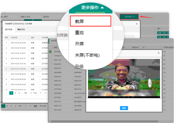Image resolution: width=174 pixels, height=123 pixels.
Task: Close the screenshot preview dialog
Action: point(159,53)
